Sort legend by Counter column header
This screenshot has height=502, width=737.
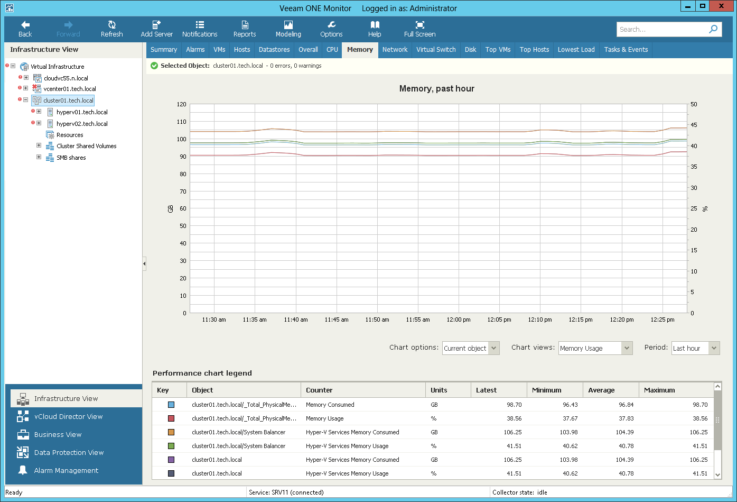(363, 390)
